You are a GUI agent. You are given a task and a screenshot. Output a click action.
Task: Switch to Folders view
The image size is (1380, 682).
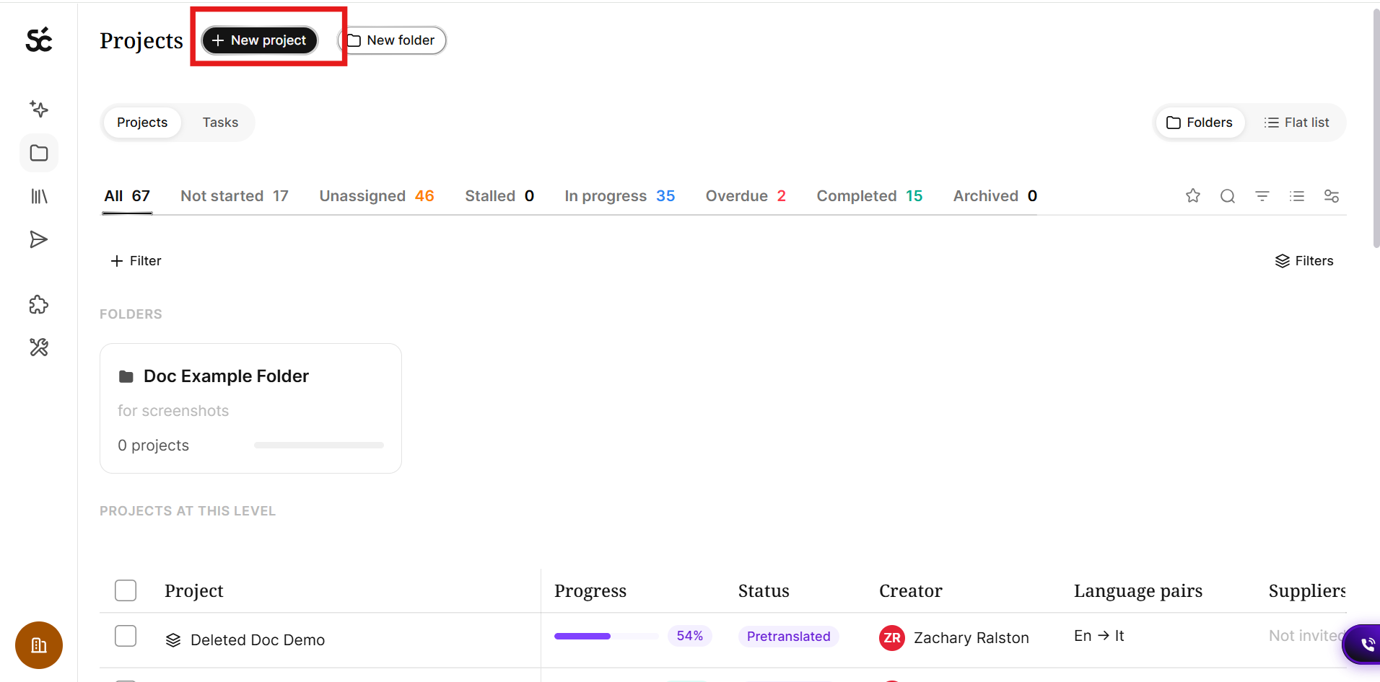pos(1200,123)
